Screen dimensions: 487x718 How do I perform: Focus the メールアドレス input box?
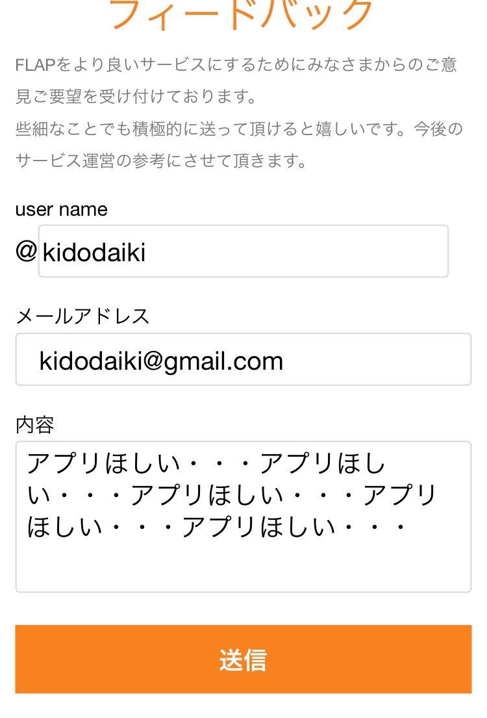pos(243,359)
